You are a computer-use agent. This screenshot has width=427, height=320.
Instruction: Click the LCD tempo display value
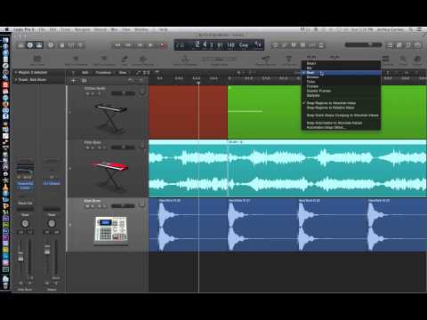pos(231,45)
